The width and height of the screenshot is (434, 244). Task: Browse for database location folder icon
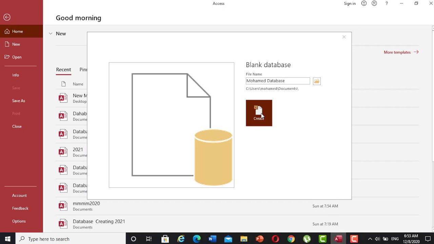tap(317, 81)
